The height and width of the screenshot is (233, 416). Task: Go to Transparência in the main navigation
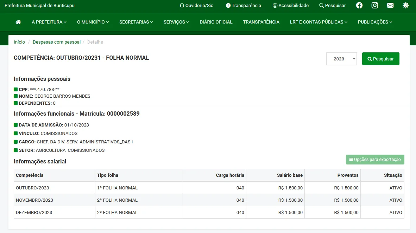[x=261, y=22]
